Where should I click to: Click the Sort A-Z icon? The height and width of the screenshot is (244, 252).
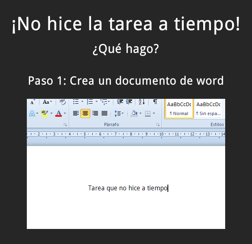coord(142,102)
